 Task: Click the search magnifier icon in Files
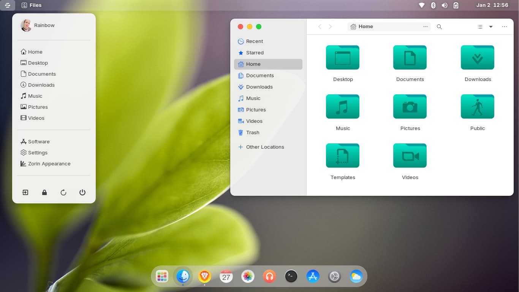click(439, 27)
